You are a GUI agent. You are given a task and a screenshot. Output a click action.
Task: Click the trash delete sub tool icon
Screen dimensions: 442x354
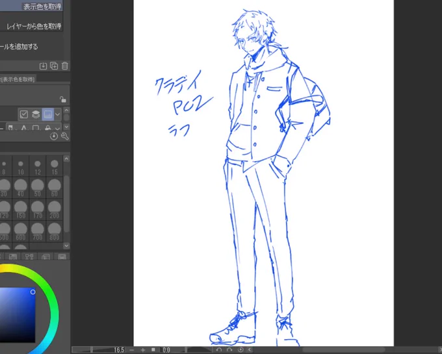tap(65, 66)
